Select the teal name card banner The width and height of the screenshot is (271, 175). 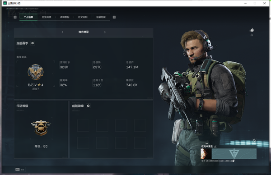tap(234, 154)
